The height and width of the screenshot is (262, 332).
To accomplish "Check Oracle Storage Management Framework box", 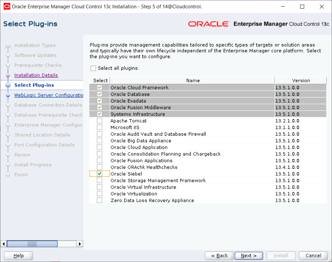I will pos(99,180).
